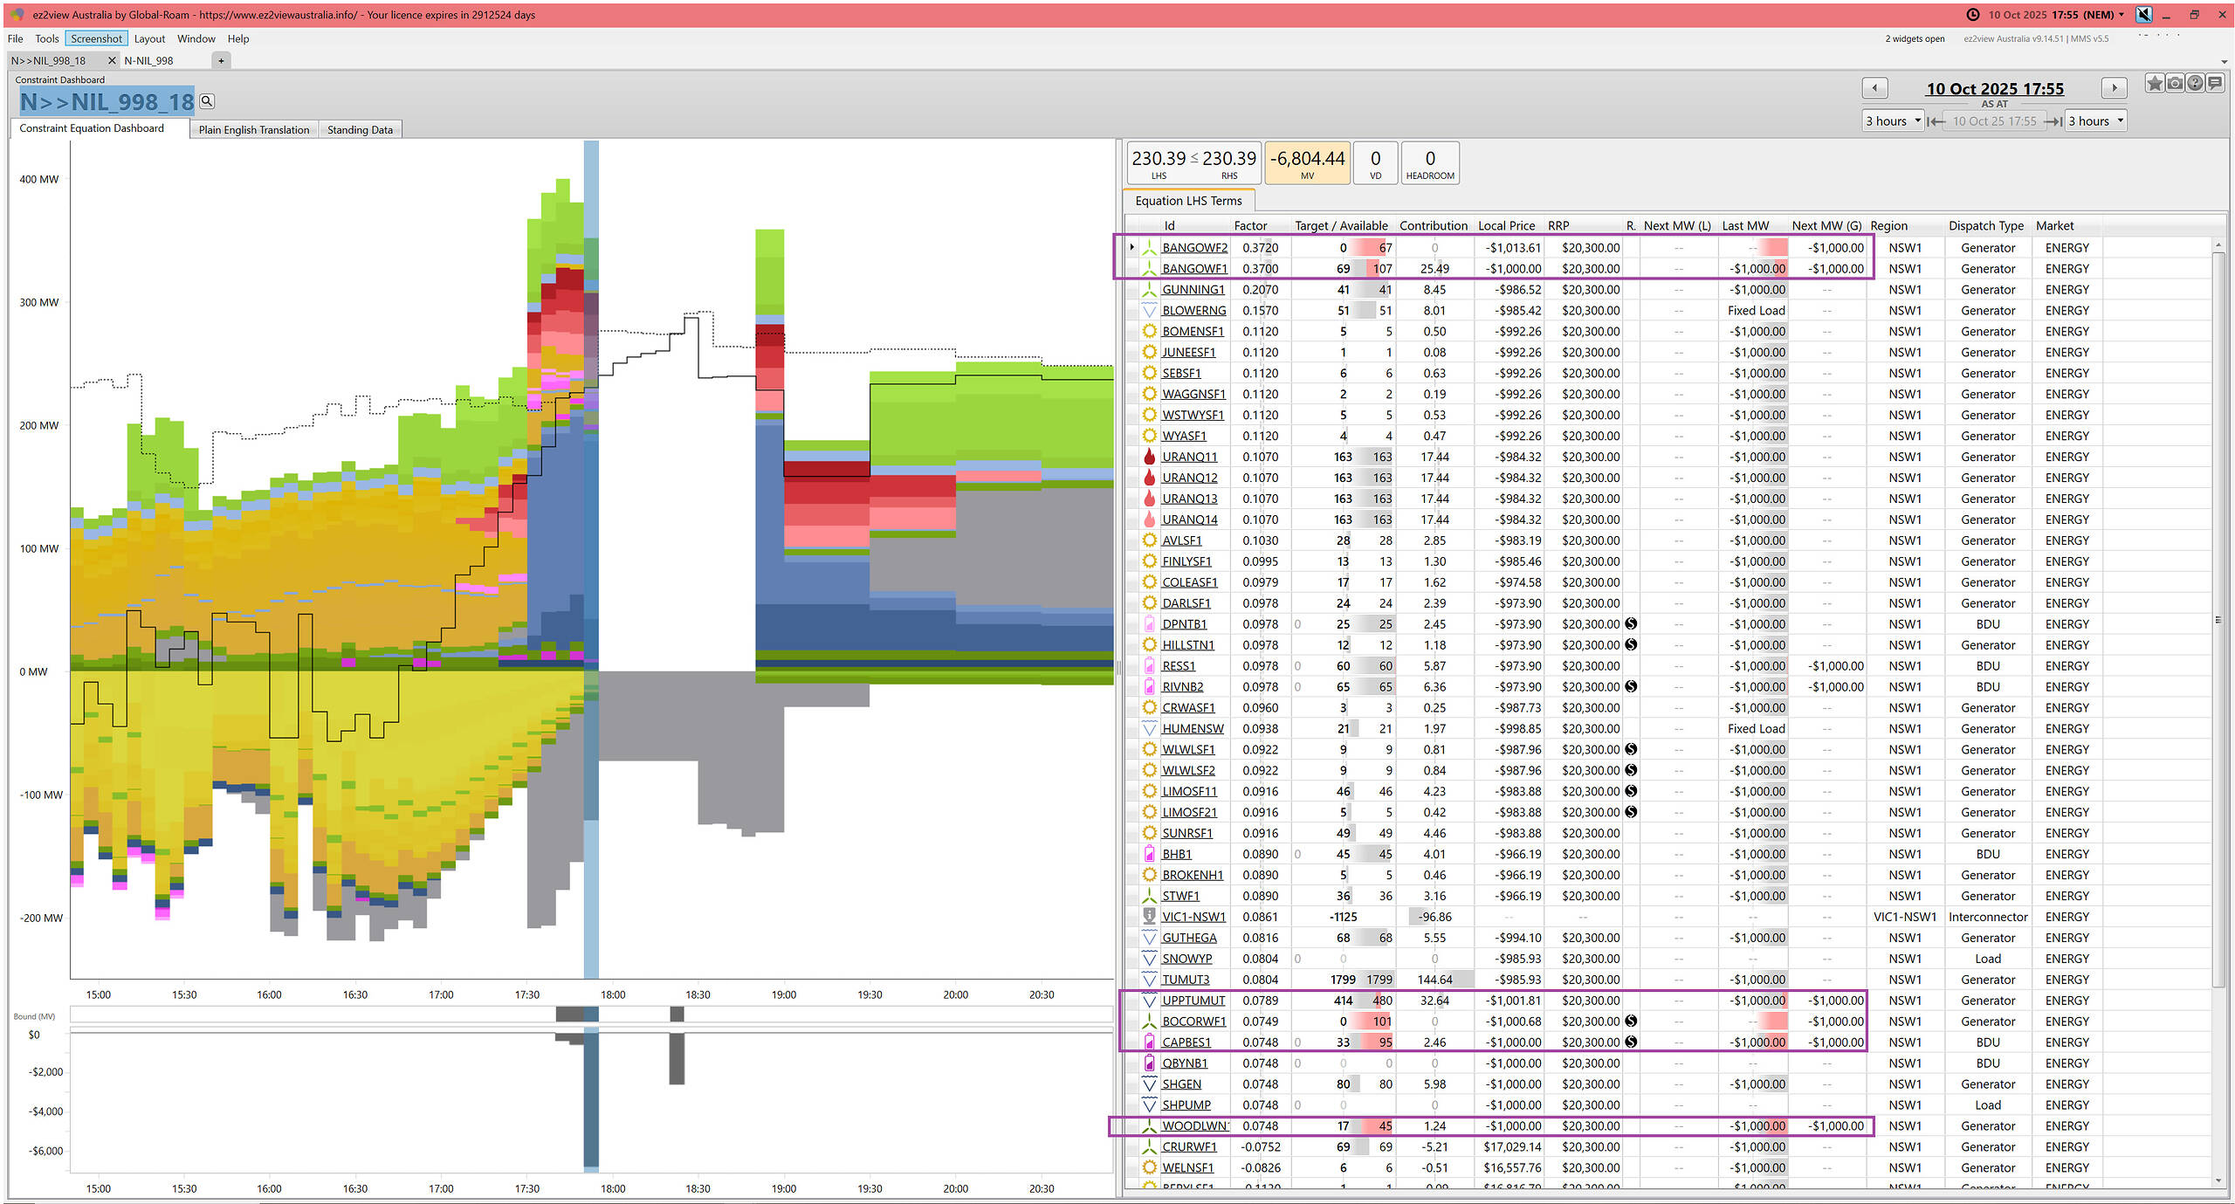
Task: Step forward to next dispatch interval
Action: click(x=2114, y=88)
